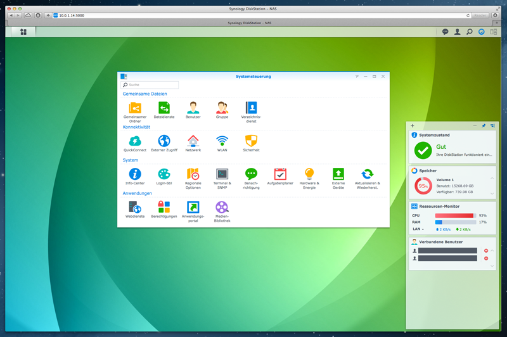Click the up arrow in Verbundene Benutzer
This screenshot has width=507, height=337.
point(492,250)
